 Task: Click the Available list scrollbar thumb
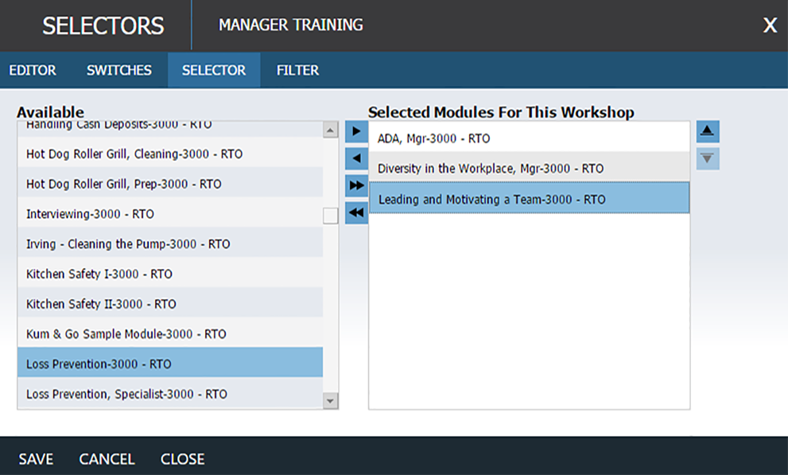(x=330, y=216)
